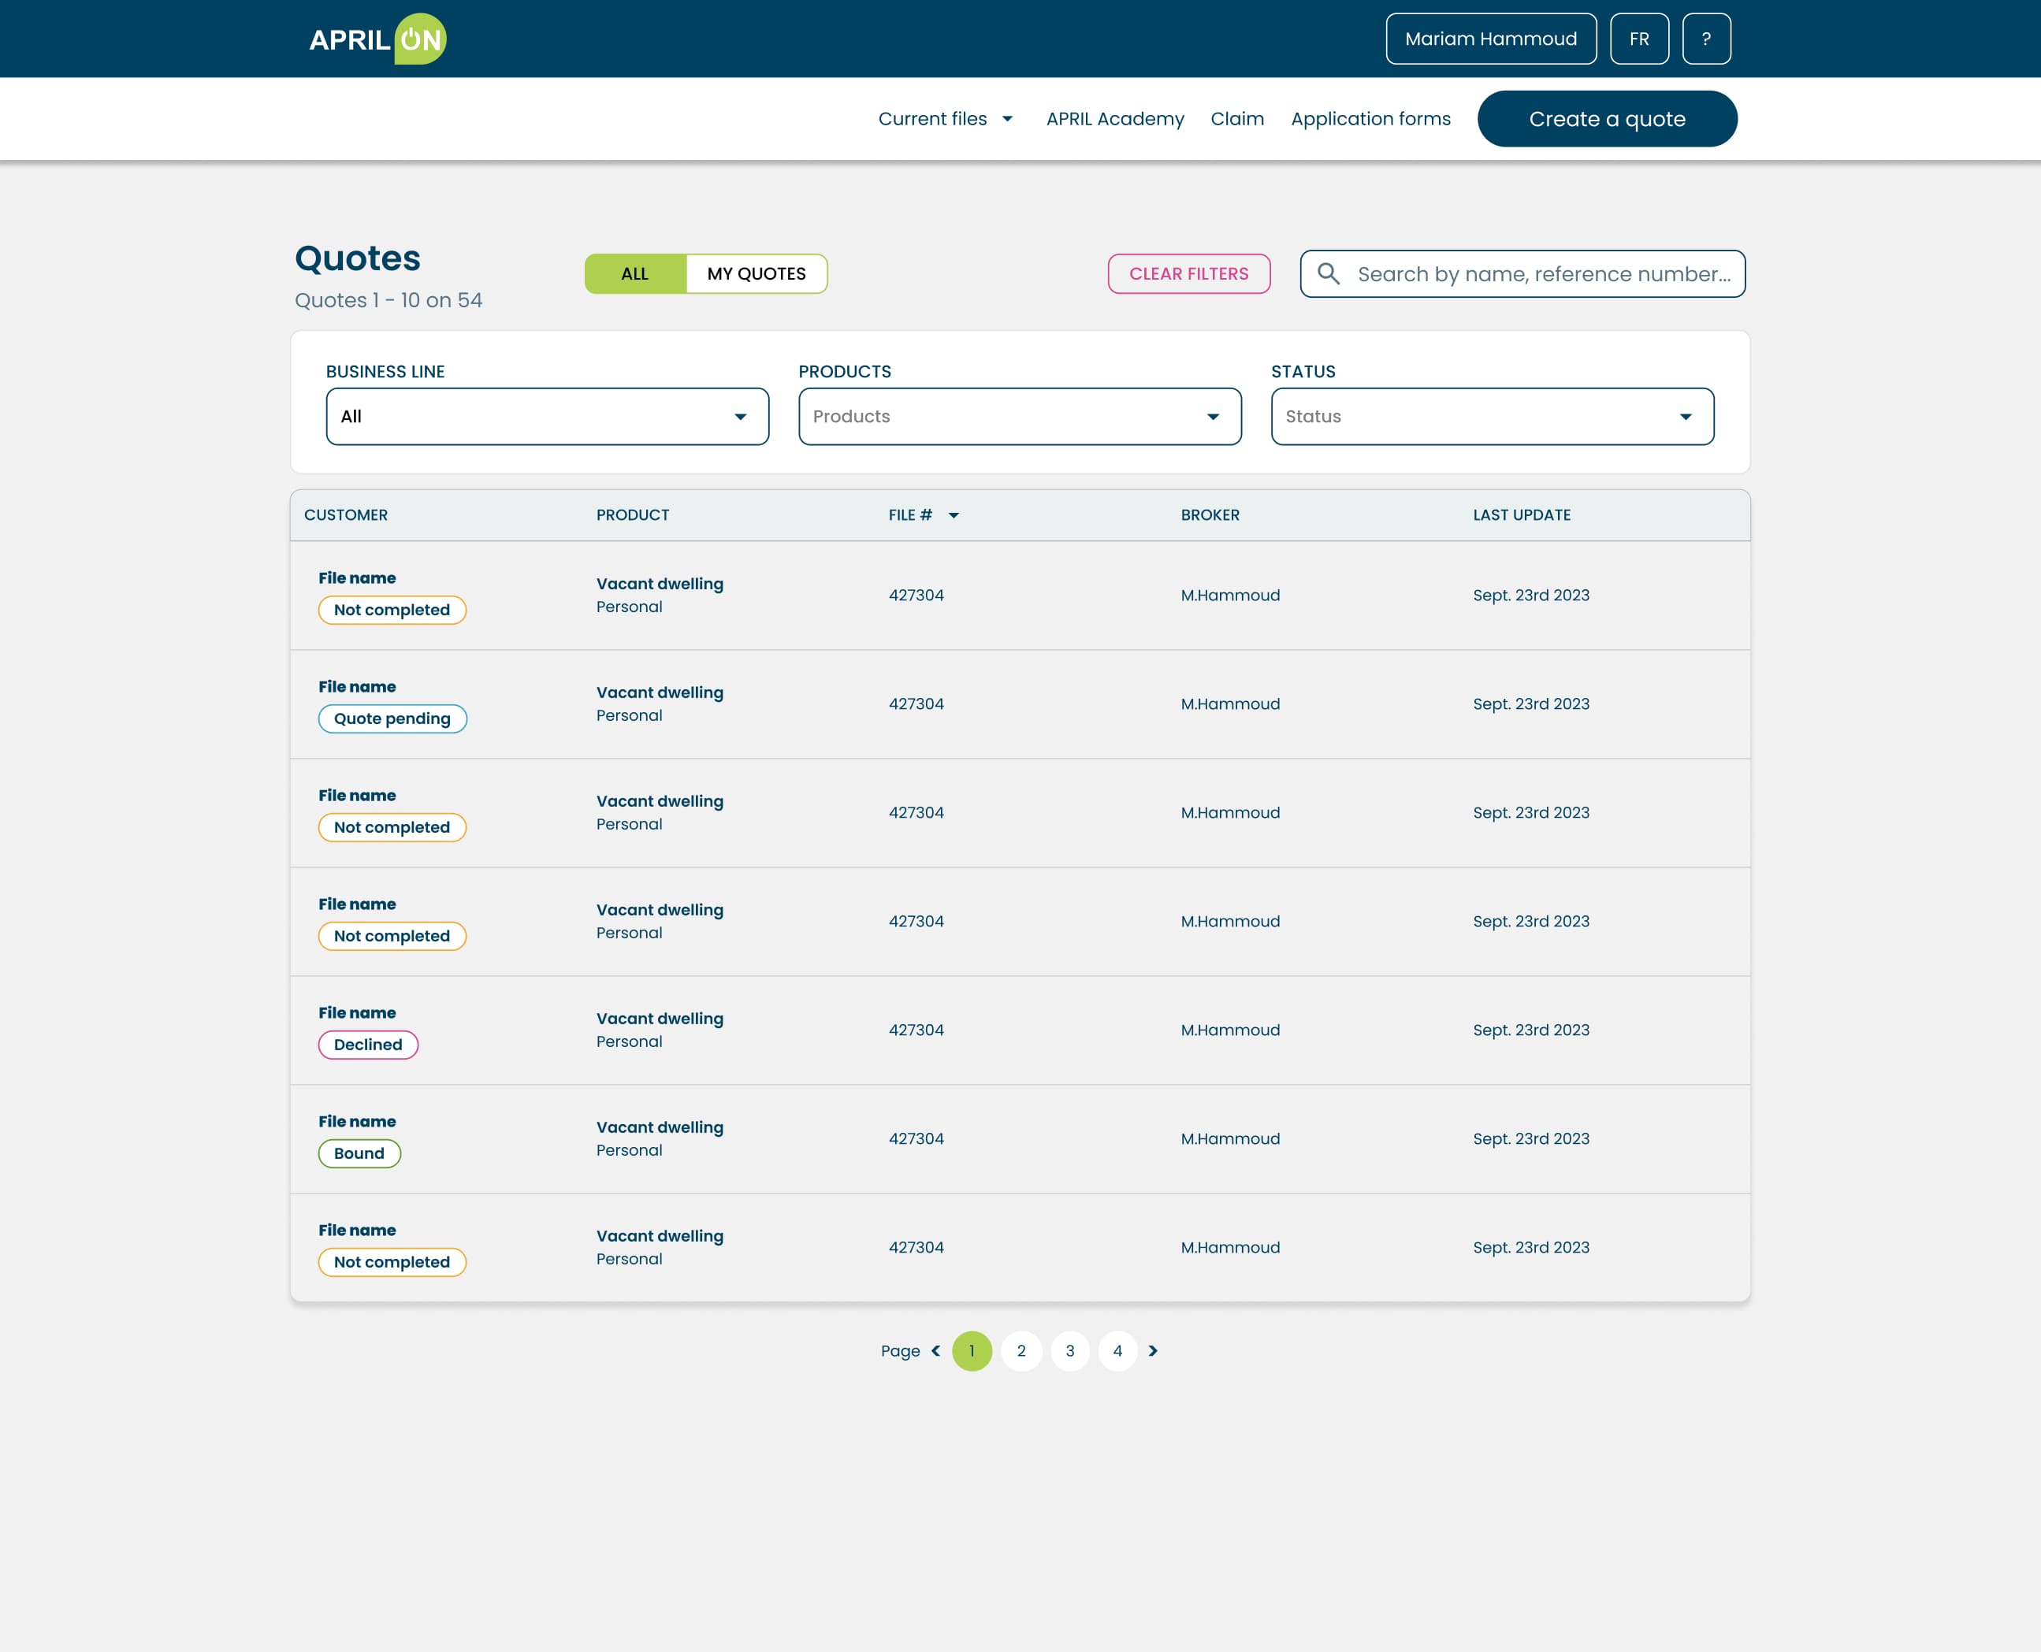
Task: Switch to MY QUOTES toggle
Action: pos(756,274)
